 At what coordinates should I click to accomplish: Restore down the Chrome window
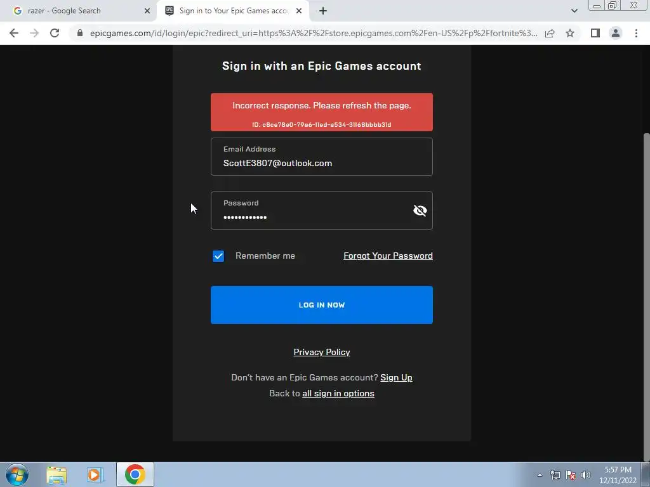coord(613,6)
